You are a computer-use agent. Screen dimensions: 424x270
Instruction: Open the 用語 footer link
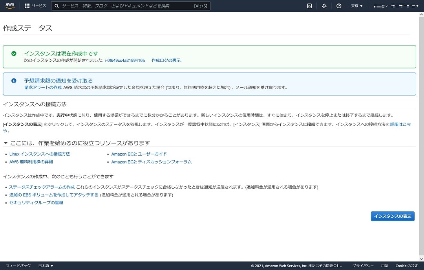click(384, 266)
